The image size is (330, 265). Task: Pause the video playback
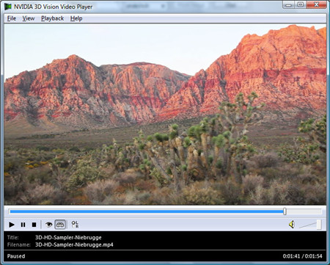point(23,225)
